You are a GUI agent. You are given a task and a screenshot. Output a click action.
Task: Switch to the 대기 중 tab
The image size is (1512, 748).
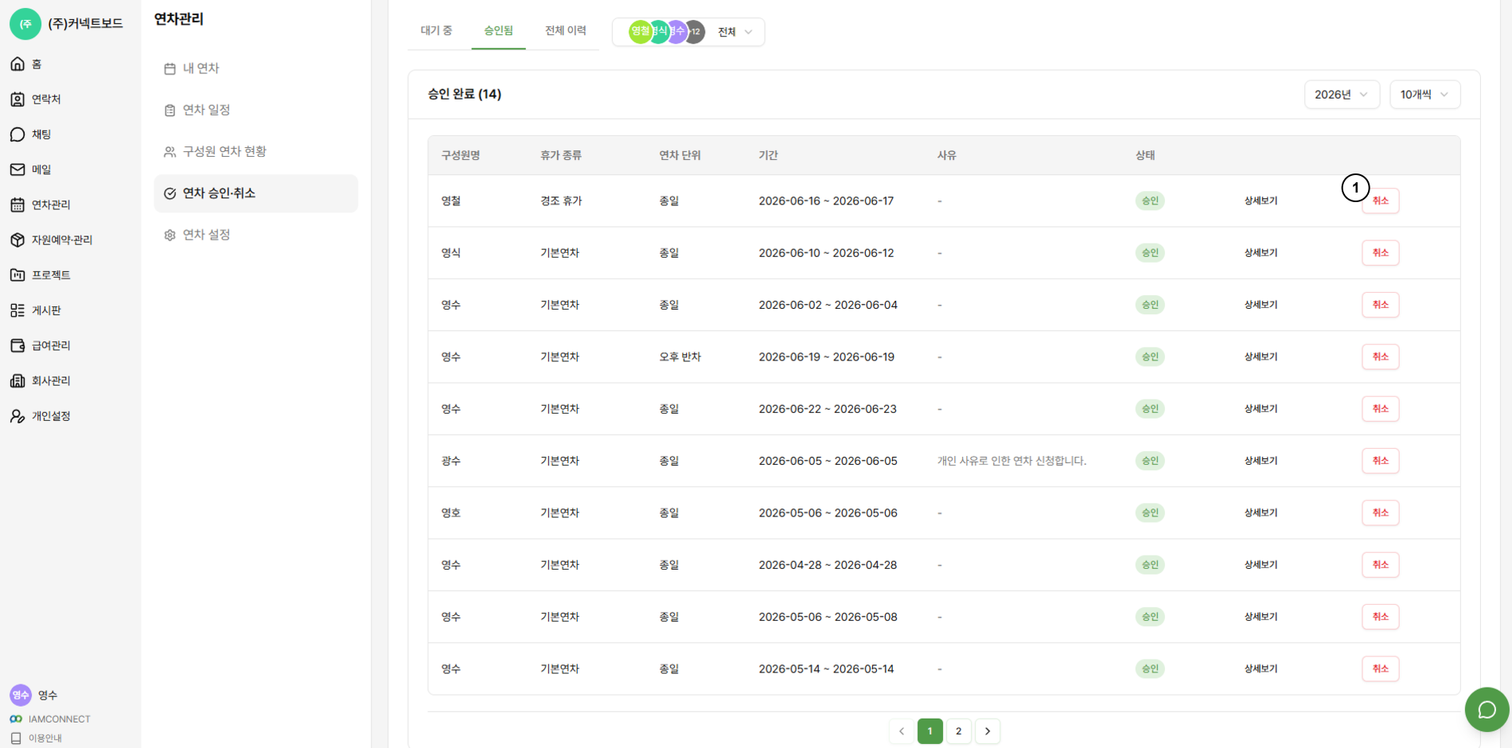437,30
